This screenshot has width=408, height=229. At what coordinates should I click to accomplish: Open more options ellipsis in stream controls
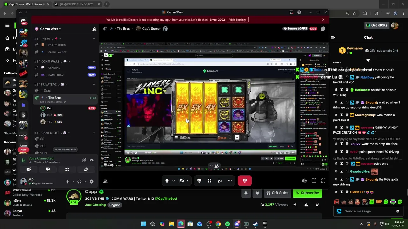coord(230,181)
